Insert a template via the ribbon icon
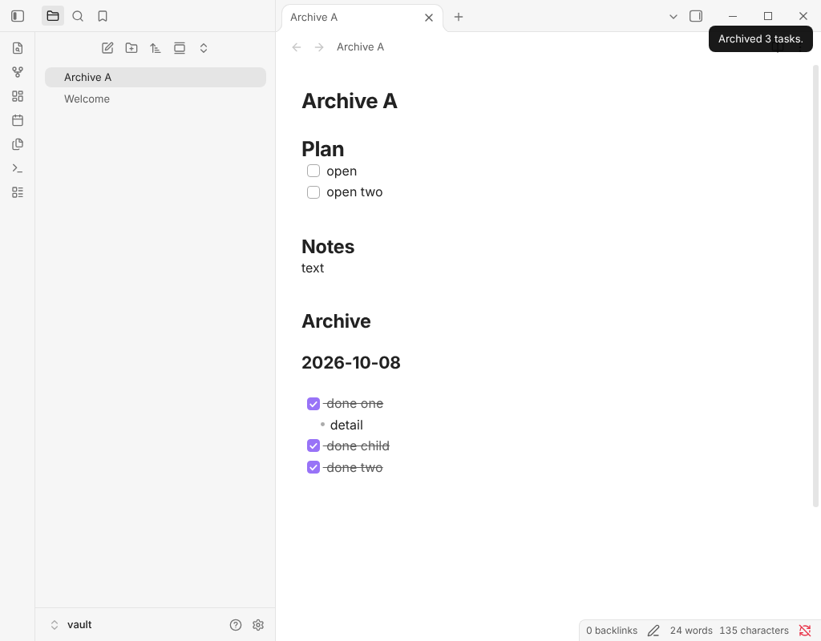This screenshot has width=821, height=641. click(18, 144)
